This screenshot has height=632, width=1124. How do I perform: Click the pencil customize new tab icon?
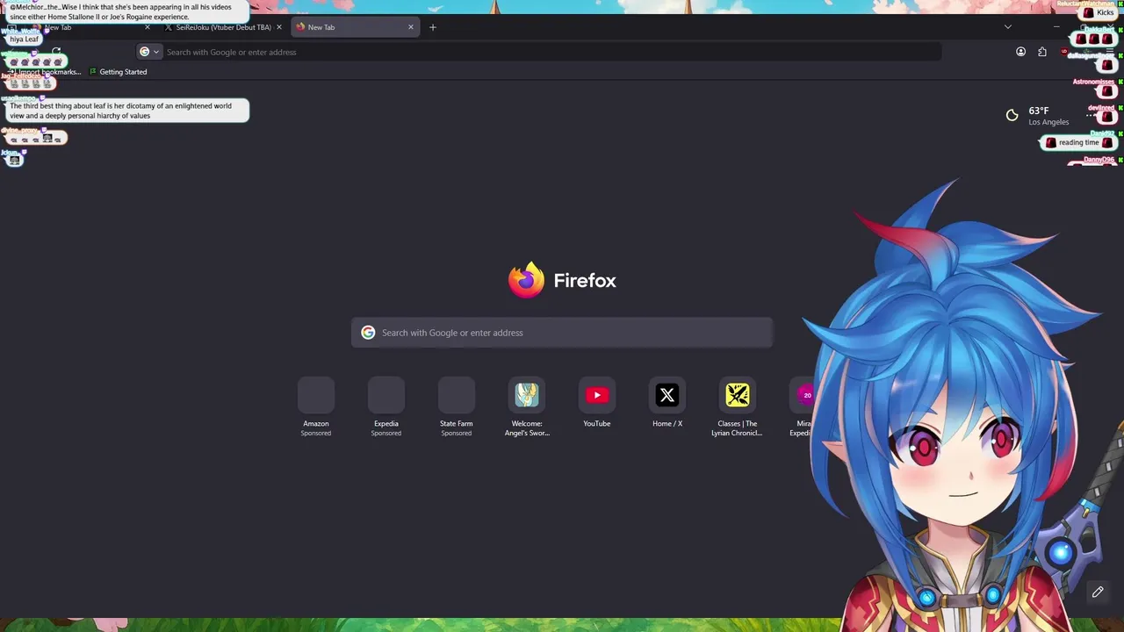tap(1098, 592)
